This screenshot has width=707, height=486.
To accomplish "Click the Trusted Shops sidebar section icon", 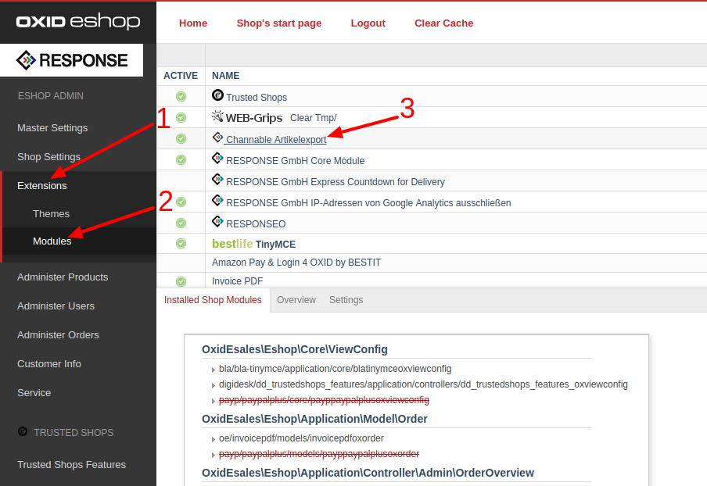I will pyautogui.click(x=23, y=432).
